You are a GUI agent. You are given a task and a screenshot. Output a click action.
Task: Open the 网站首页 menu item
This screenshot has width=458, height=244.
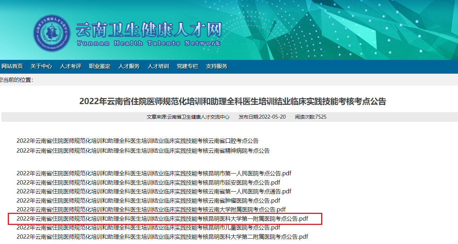pos(12,66)
